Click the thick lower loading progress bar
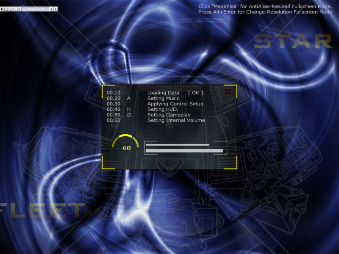 click(x=184, y=151)
